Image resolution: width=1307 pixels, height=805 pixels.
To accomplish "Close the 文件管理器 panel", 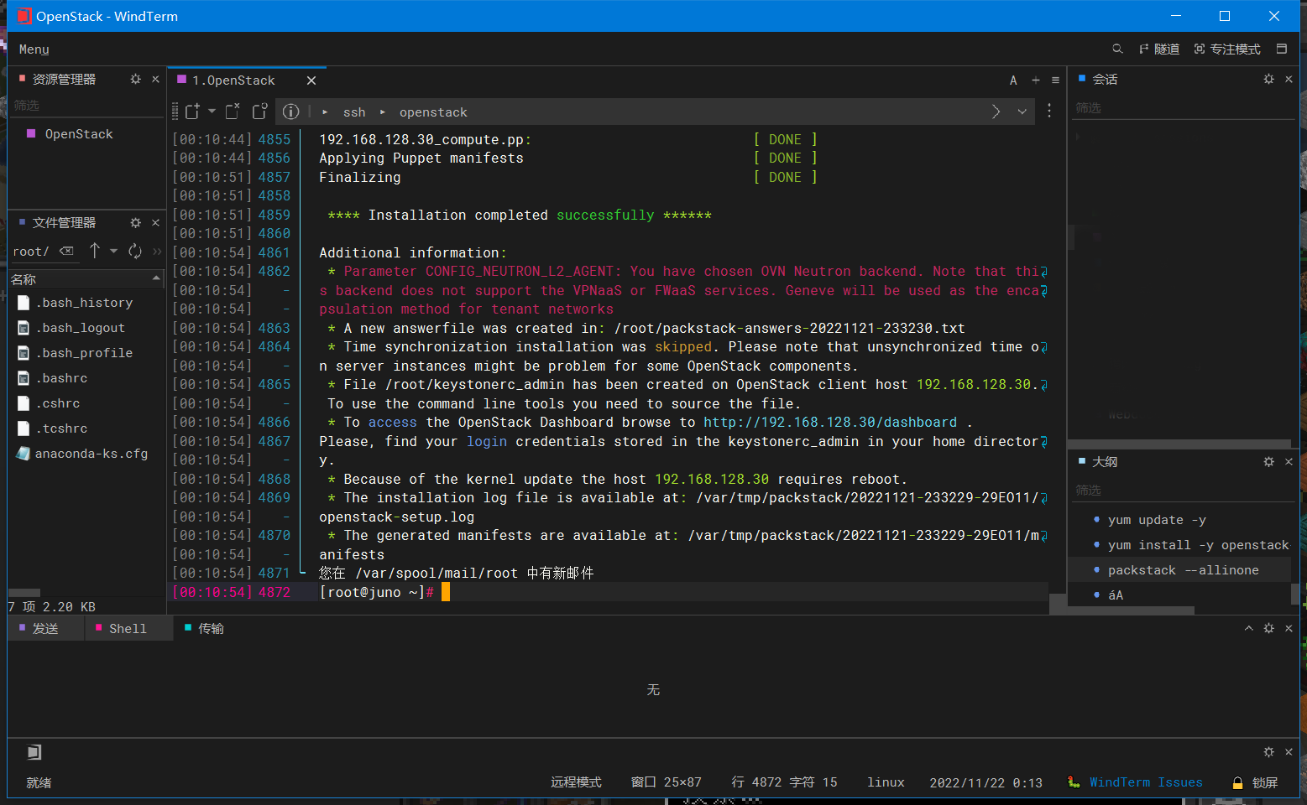I will tap(155, 222).
